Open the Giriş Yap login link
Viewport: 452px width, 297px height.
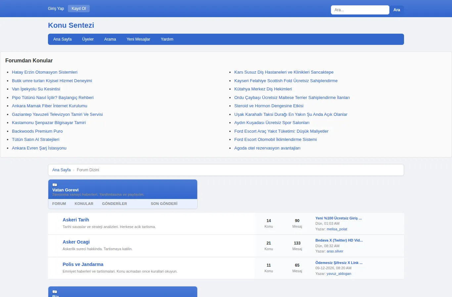point(56,9)
